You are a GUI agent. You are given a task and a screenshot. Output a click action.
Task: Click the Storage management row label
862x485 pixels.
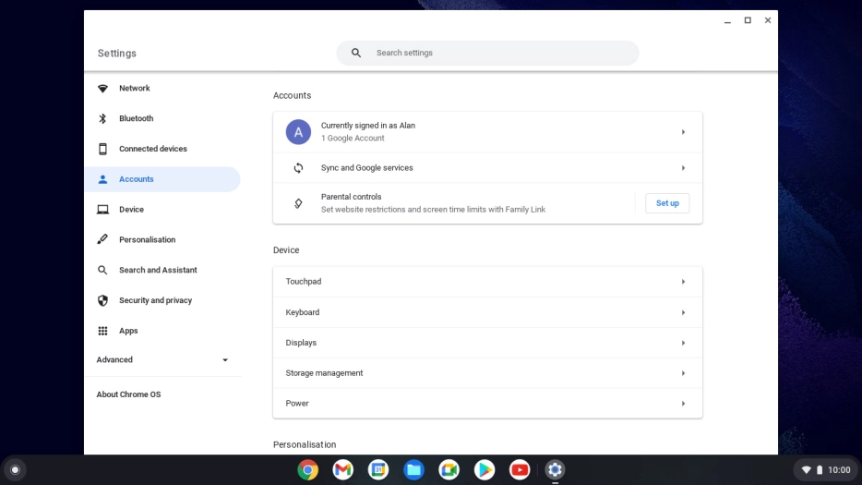(x=324, y=372)
